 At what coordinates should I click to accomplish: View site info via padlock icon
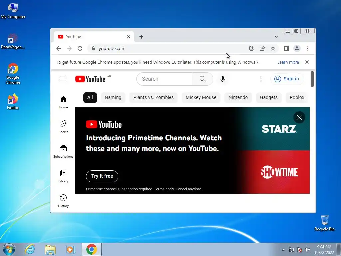tap(93, 48)
